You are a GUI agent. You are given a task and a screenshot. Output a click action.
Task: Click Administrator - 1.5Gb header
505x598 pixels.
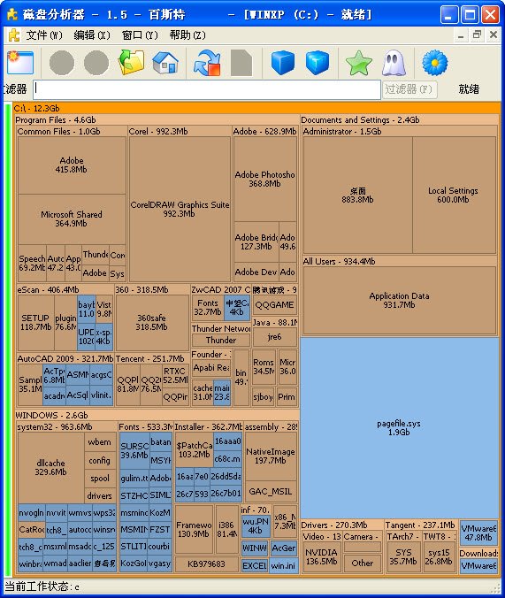pyautogui.click(x=342, y=131)
